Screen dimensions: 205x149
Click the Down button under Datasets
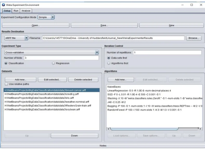coord(74,136)
